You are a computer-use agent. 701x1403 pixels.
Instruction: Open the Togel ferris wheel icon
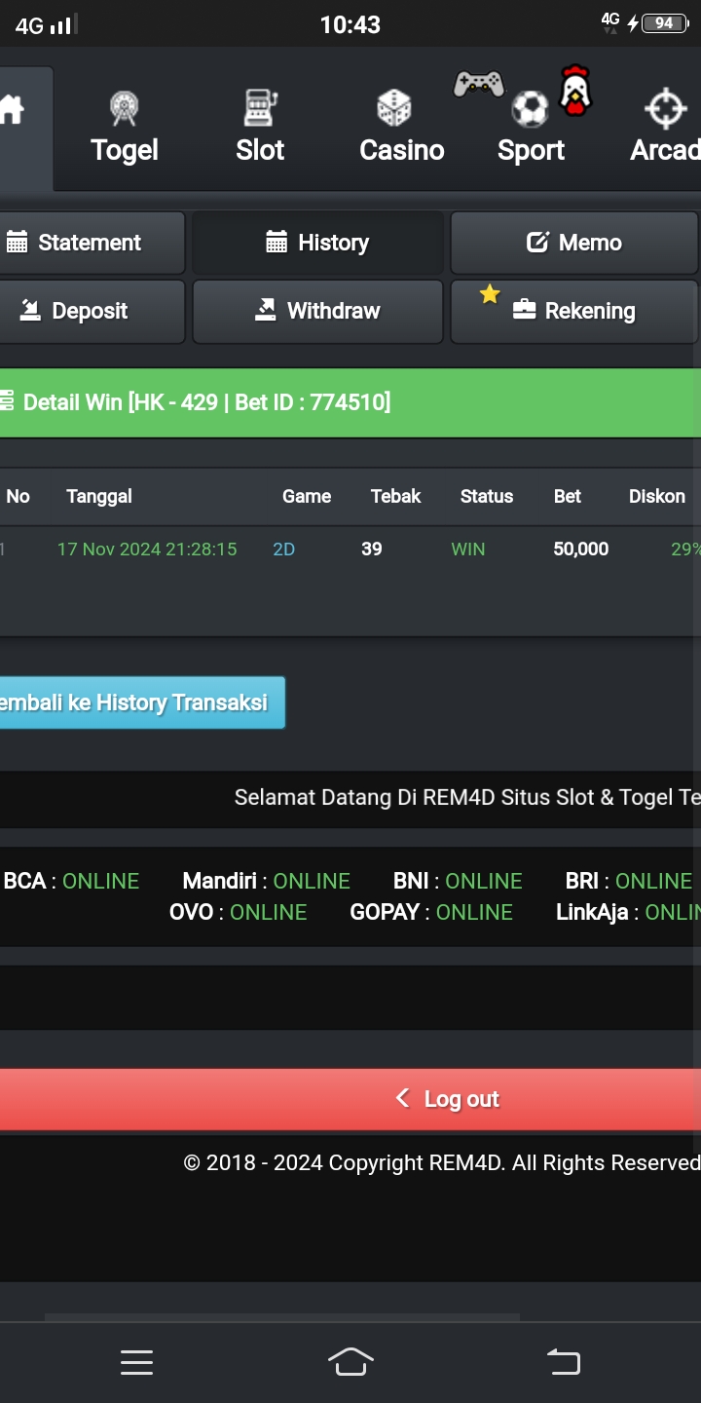[x=125, y=108]
